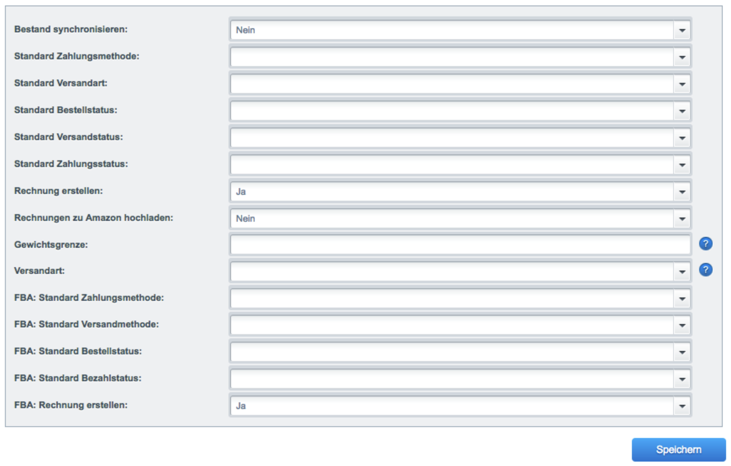This screenshot has height=466, width=731.
Task: Click into the Gewichtsgrenze text field
Action: (x=460, y=245)
